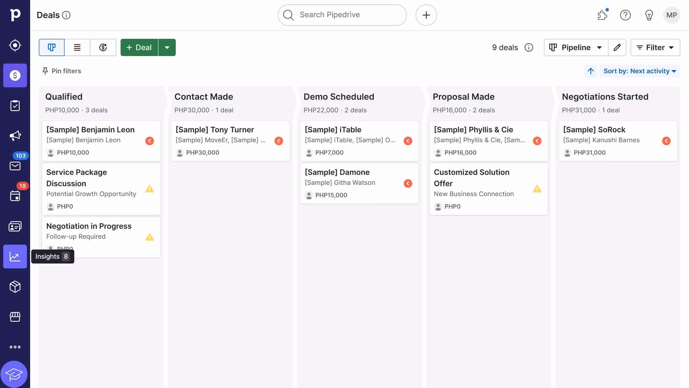This screenshot has height=388, width=689.
Task: Open the MP profile menu
Action: [x=672, y=15]
